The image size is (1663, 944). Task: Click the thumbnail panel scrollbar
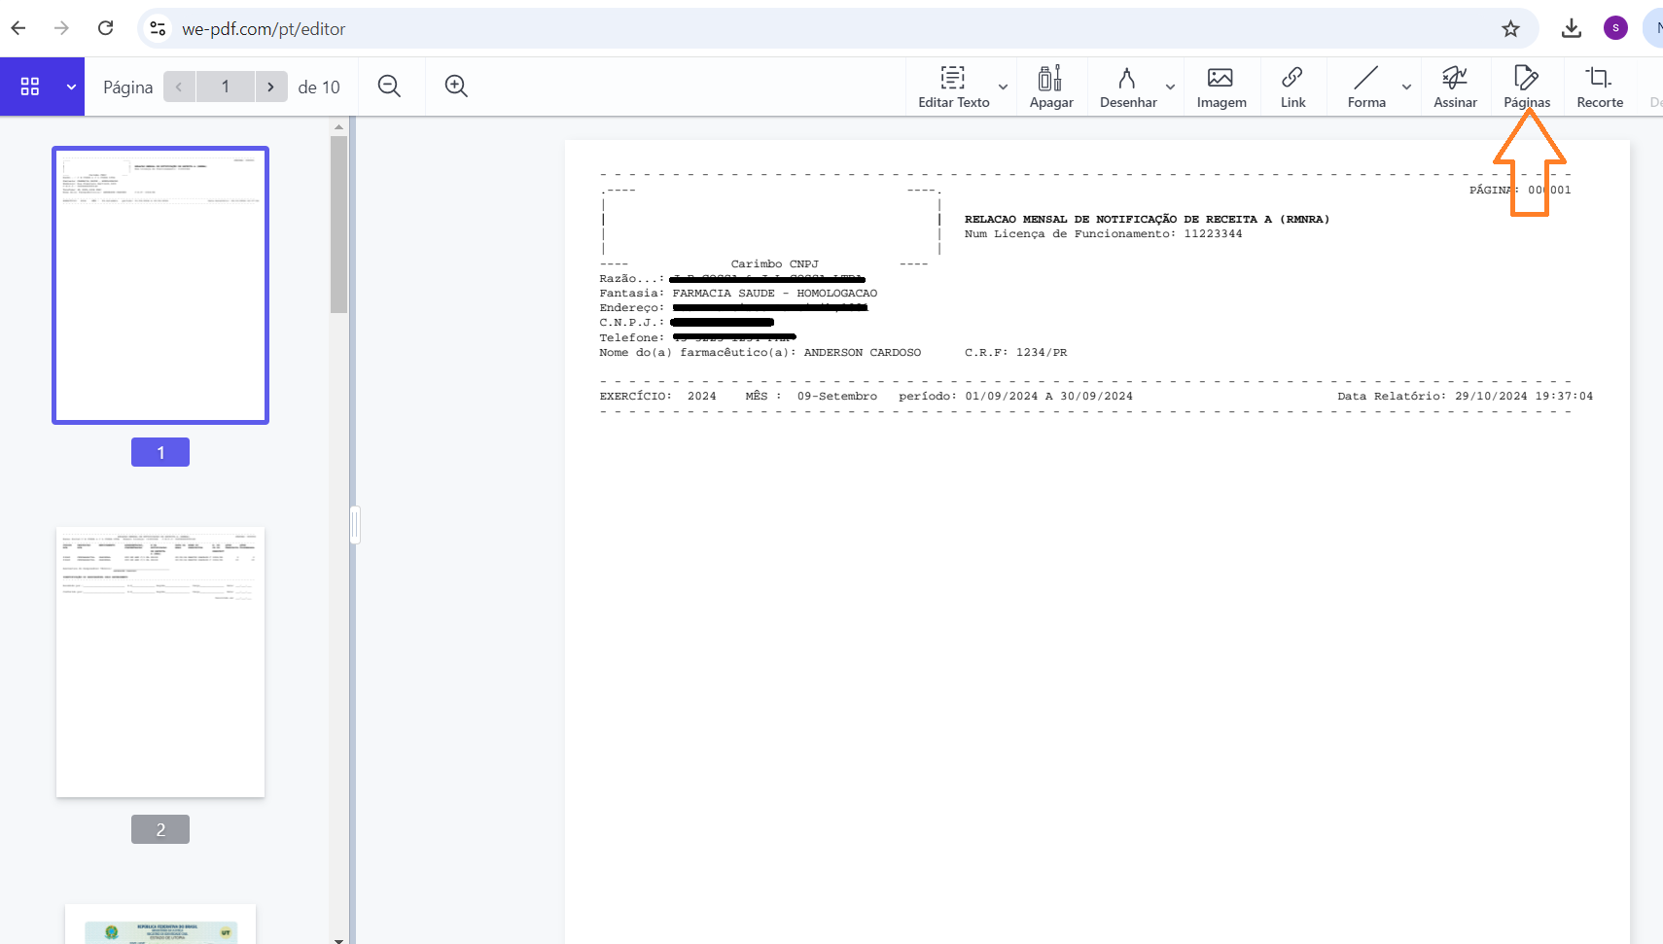coord(338,224)
